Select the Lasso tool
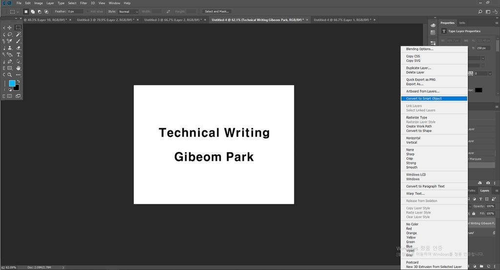Viewport: 500px width, 270px height. point(10,35)
